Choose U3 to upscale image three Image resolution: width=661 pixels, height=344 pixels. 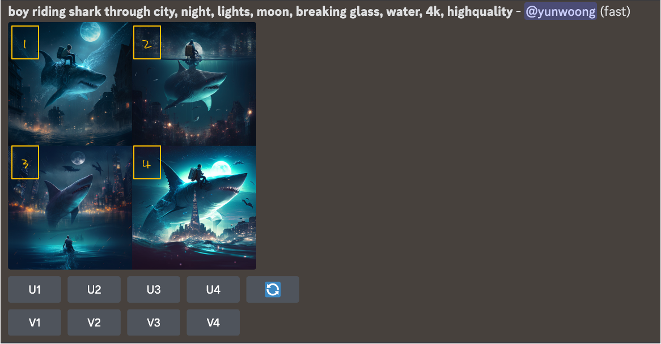[x=154, y=289]
